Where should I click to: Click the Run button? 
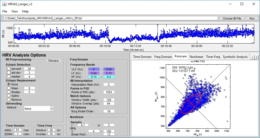point(252,18)
